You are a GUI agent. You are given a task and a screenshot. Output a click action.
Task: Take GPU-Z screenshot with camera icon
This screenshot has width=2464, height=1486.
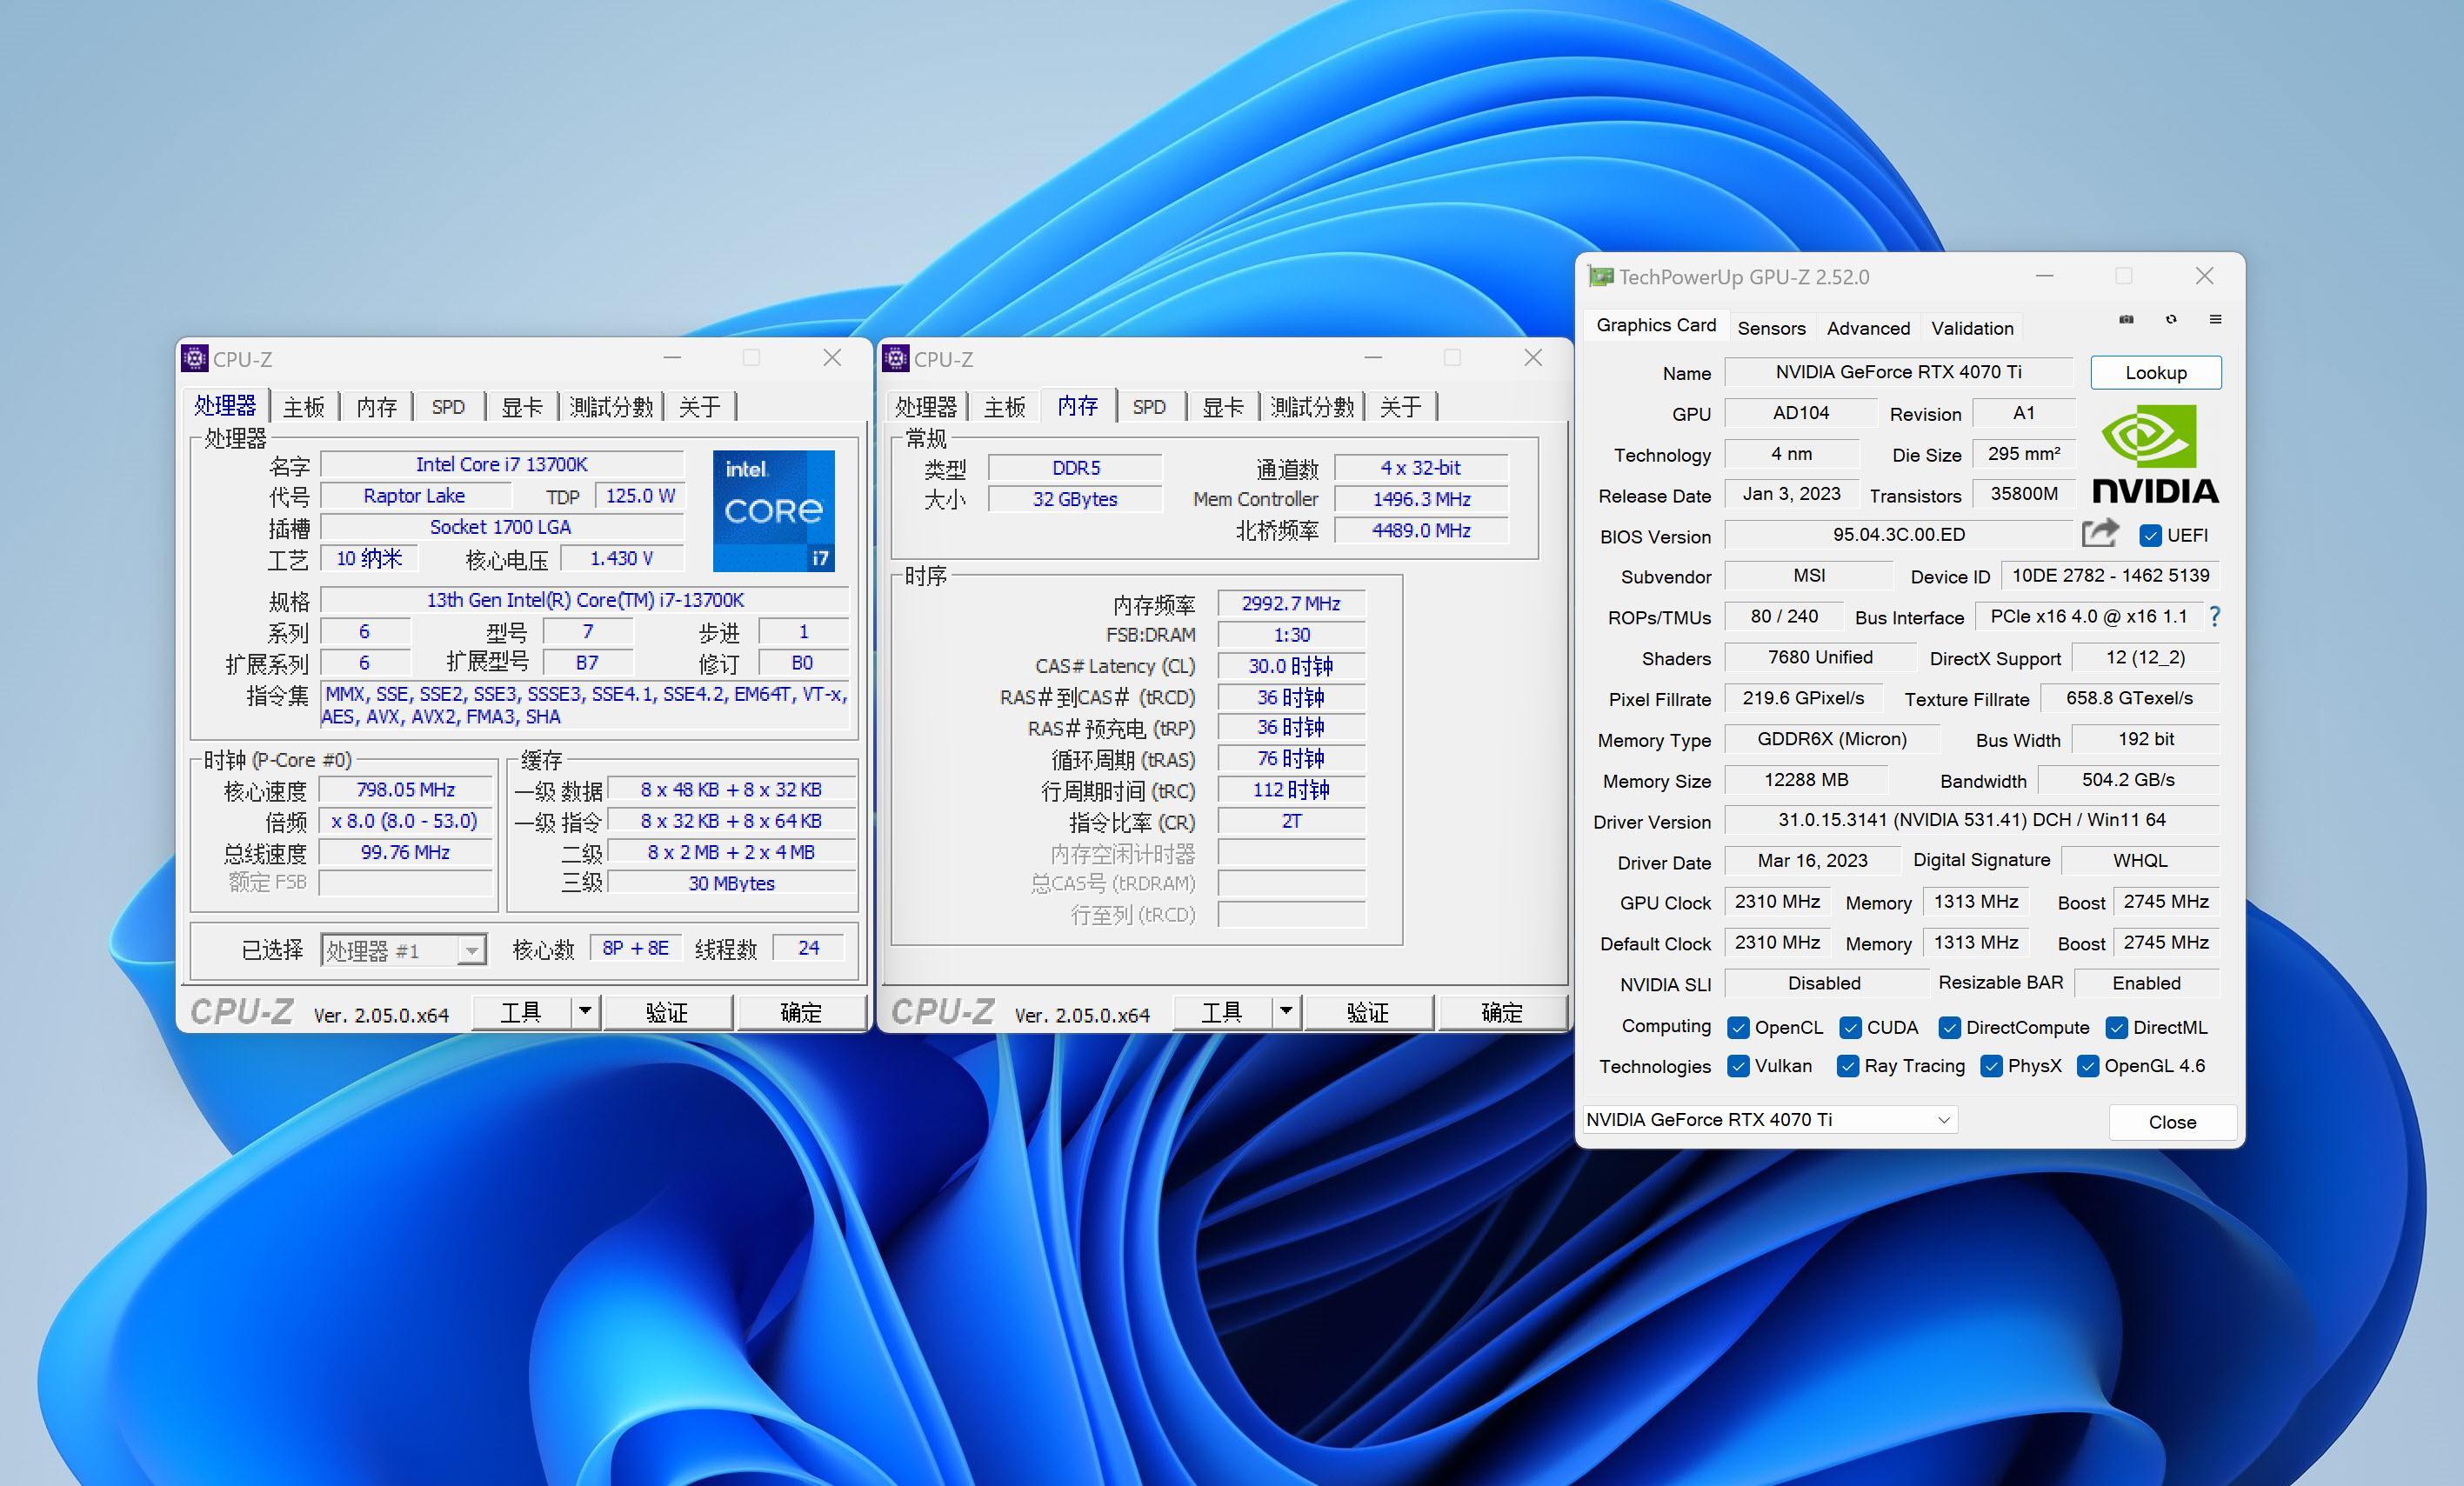[2126, 320]
